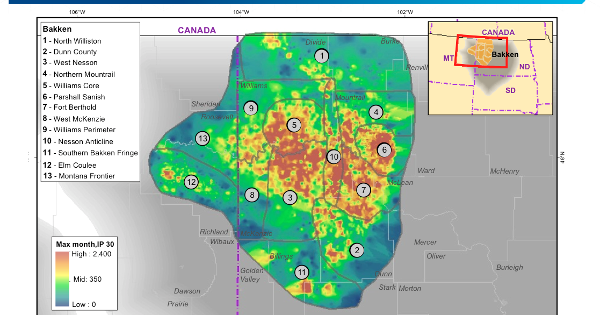Select marker 6 for Parshall Sanish

click(384, 150)
